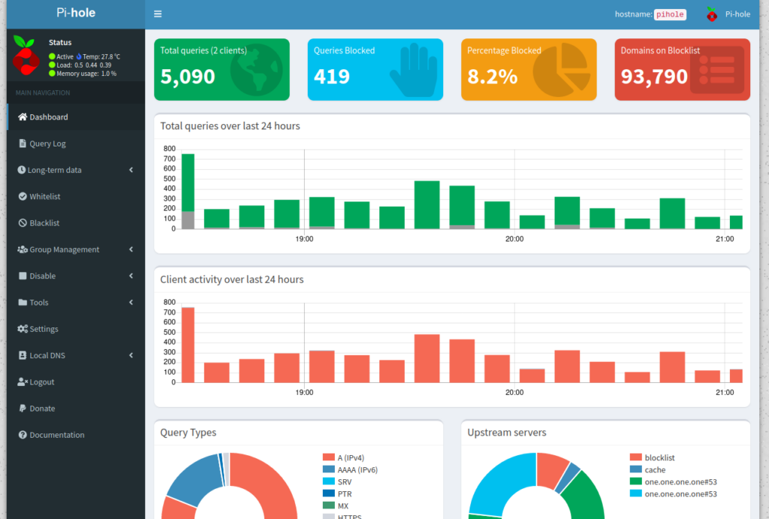Click the list icon in Domains on Blocklist box
The image size is (769, 519).
click(716, 70)
